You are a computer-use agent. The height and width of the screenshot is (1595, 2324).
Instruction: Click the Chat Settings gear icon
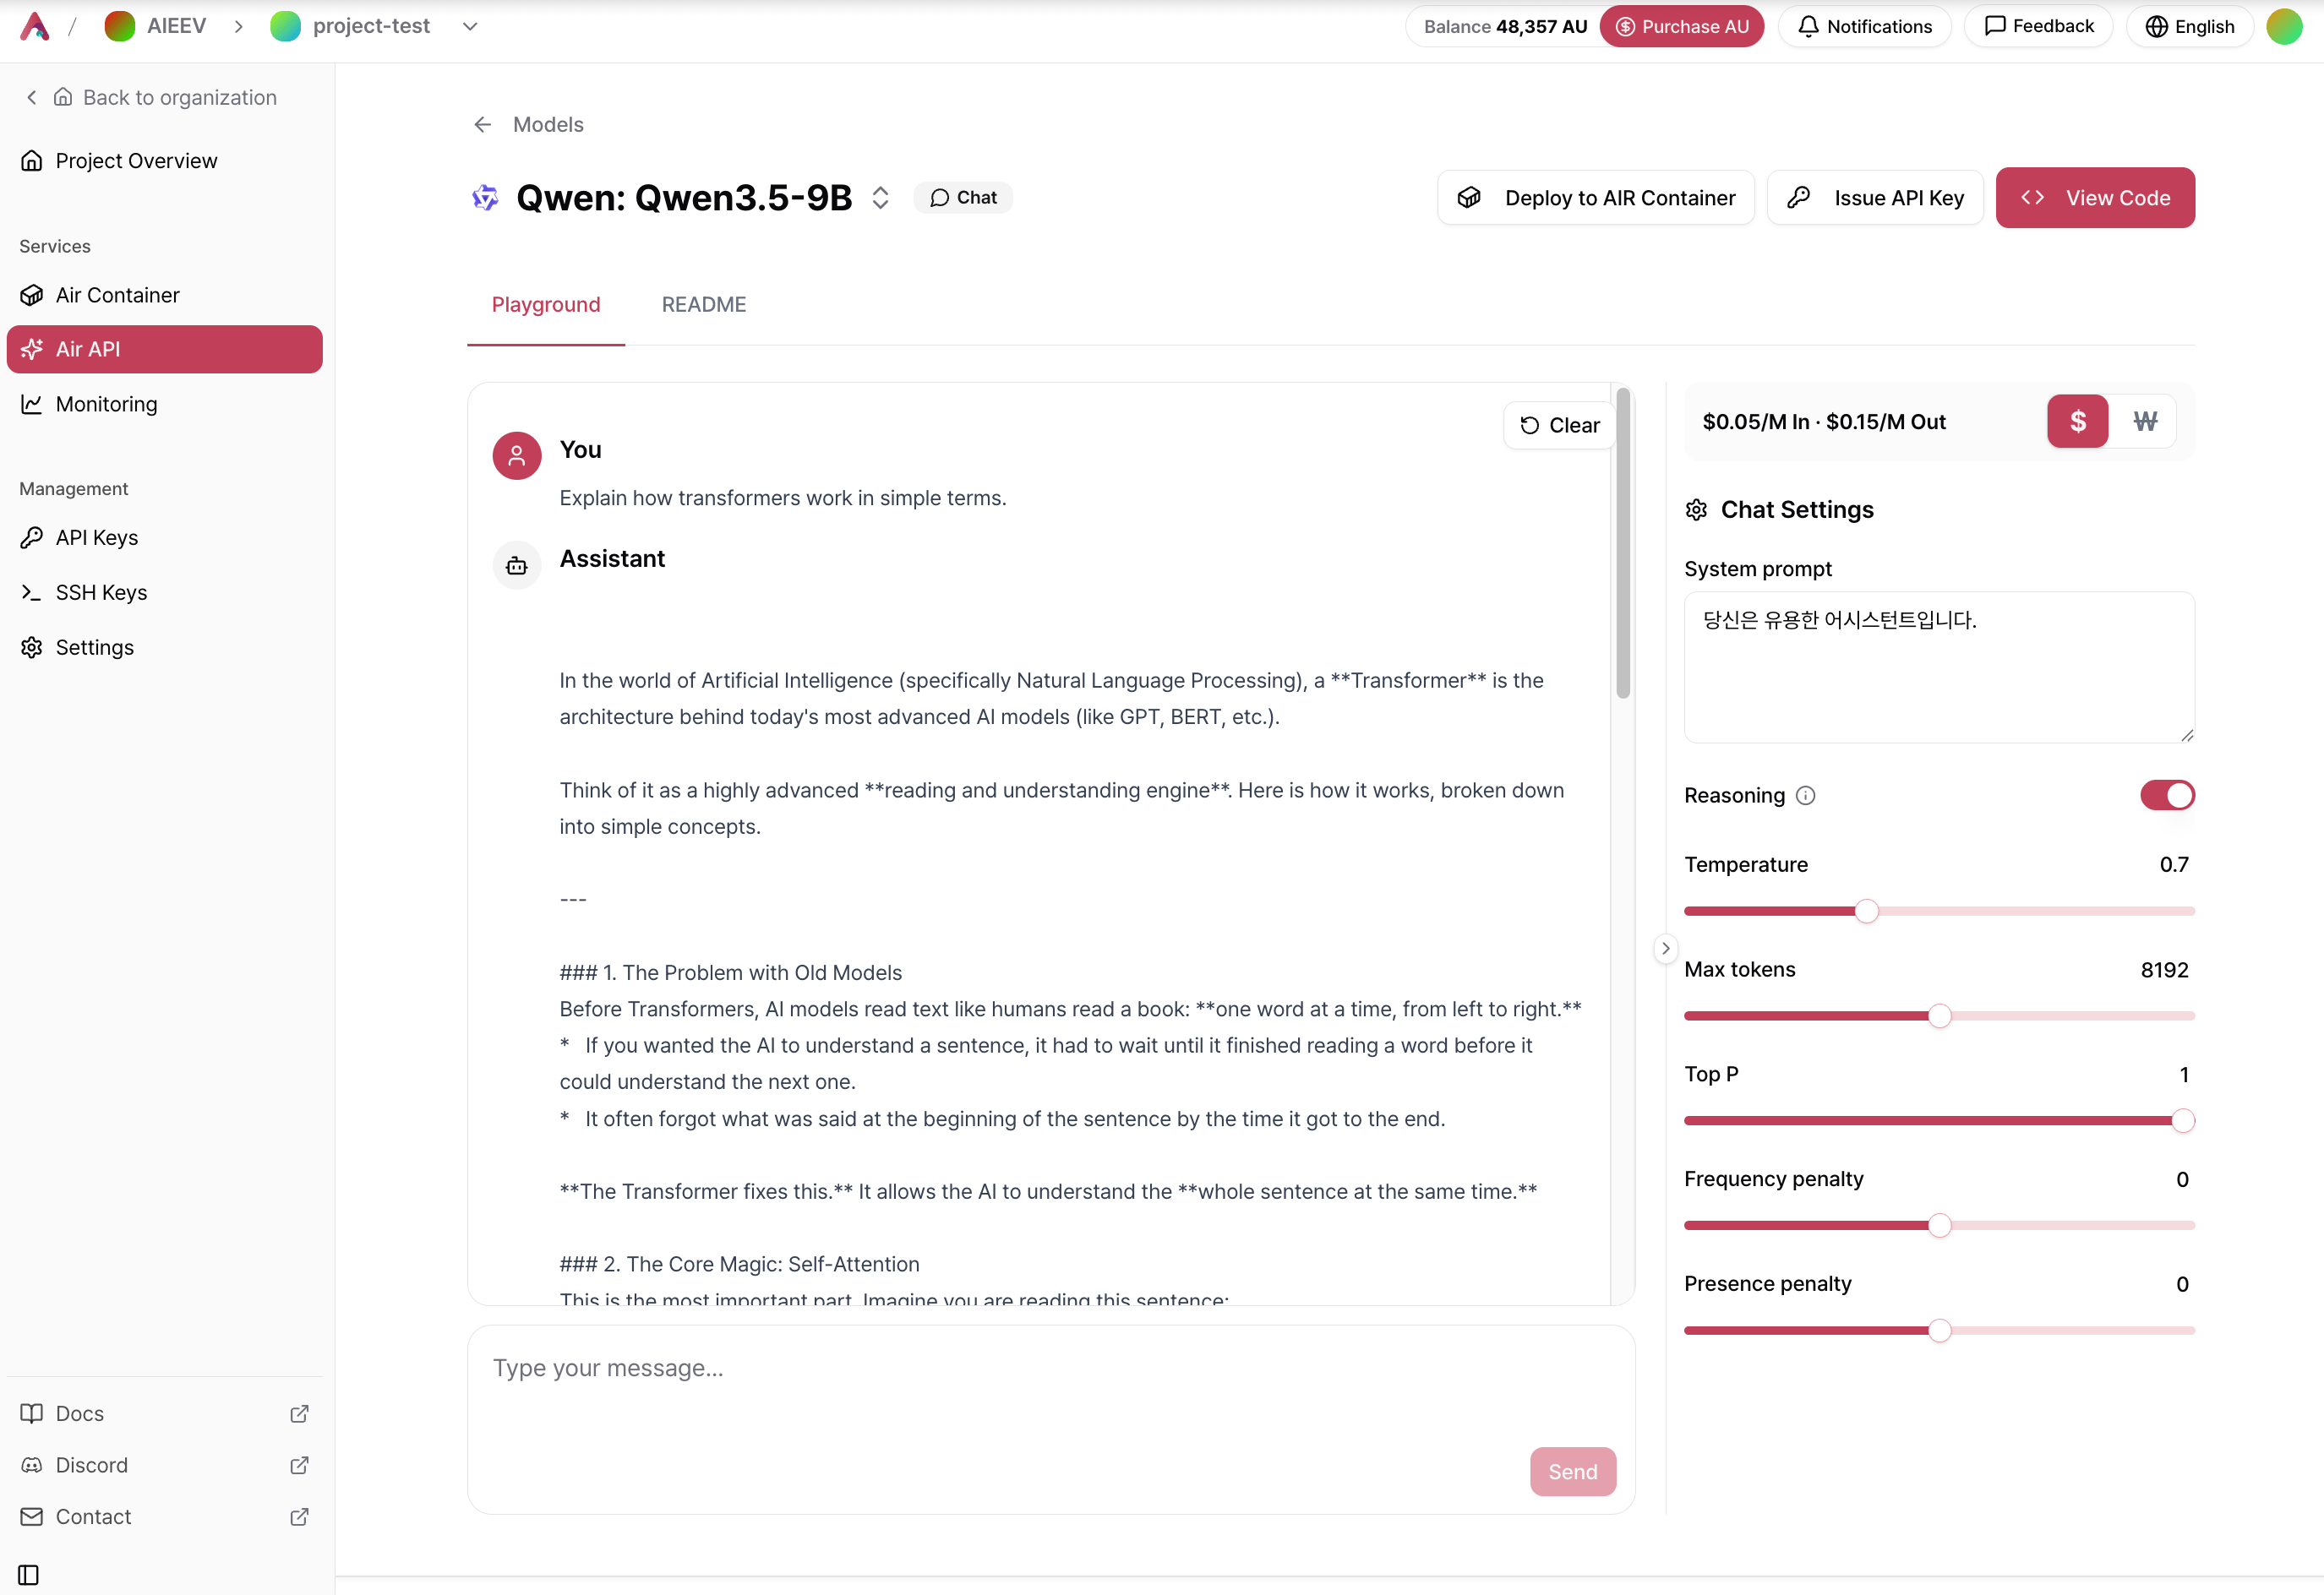1696,509
